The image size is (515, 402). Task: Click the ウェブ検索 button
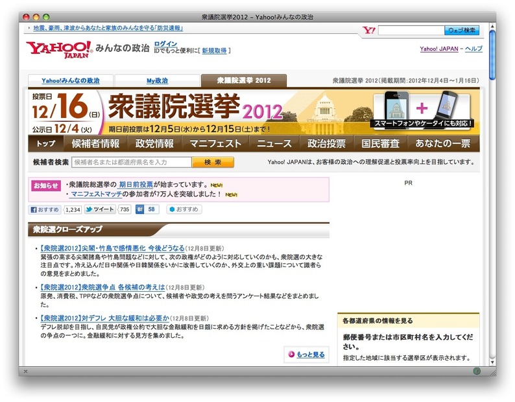pyautogui.click(x=461, y=30)
